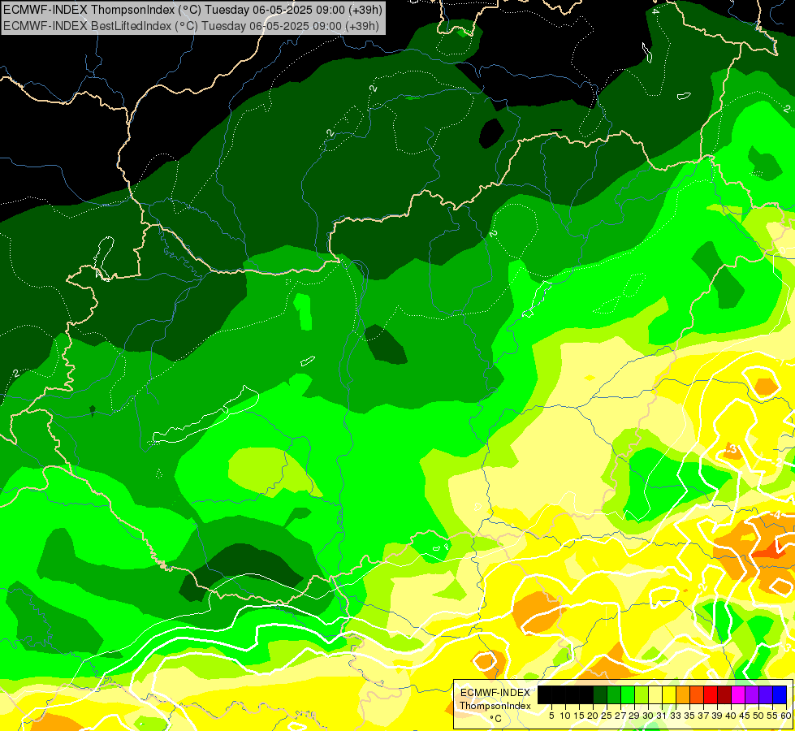Click legend tick value 37
This screenshot has width=795, height=731.
(704, 716)
